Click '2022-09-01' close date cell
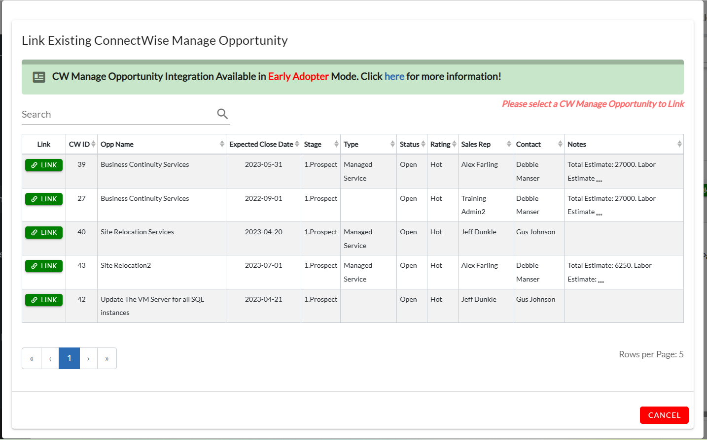The height and width of the screenshot is (440, 707). point(264,198)
